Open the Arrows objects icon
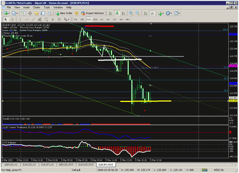239x173 pixels. (x=65, y=19)
